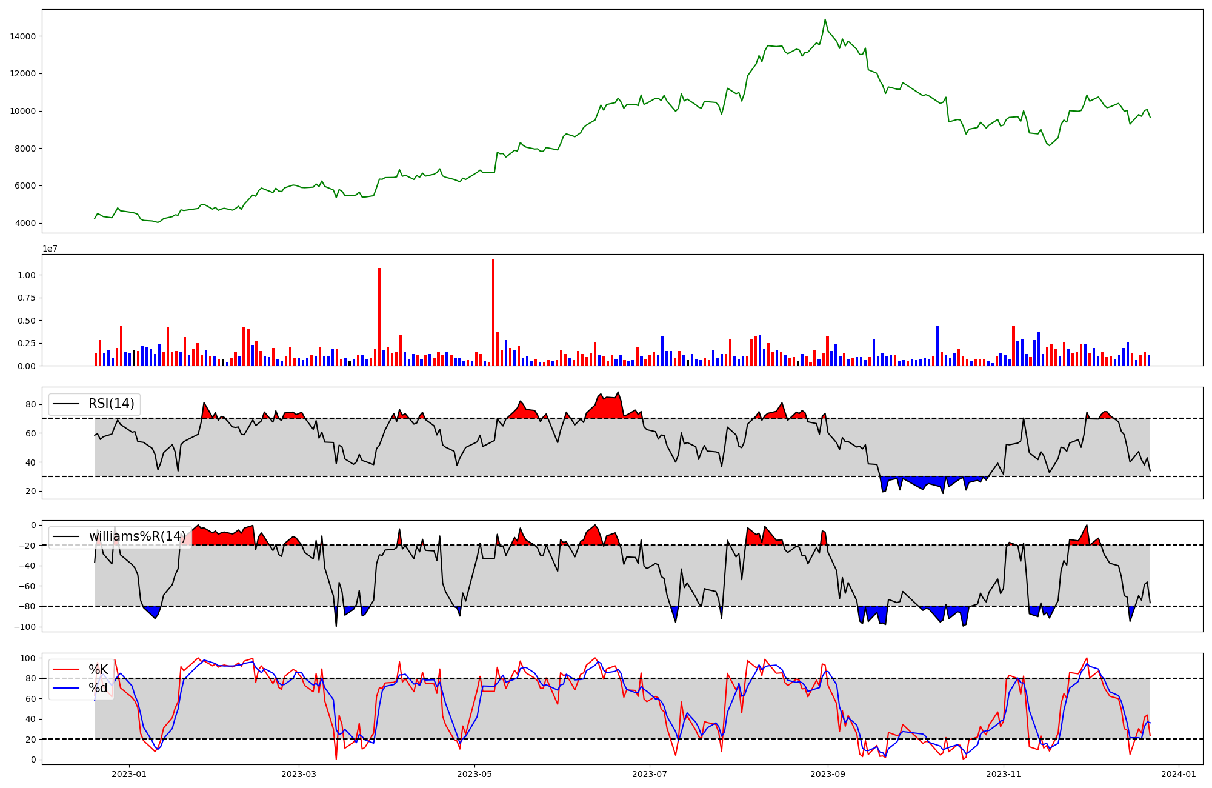This screenshot has height=788, width=1212.
Task: Select the 2023-03 date tick label
Action: (299, 774)
